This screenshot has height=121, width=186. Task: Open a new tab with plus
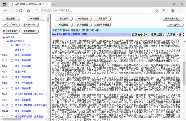pos(54,4)
